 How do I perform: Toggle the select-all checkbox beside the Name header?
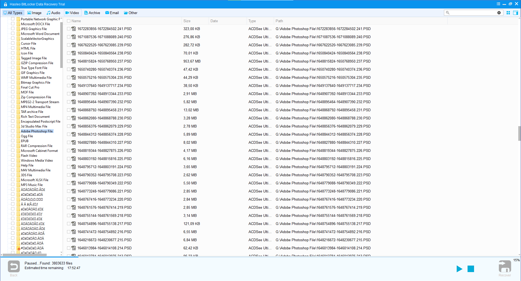point(69,21)
